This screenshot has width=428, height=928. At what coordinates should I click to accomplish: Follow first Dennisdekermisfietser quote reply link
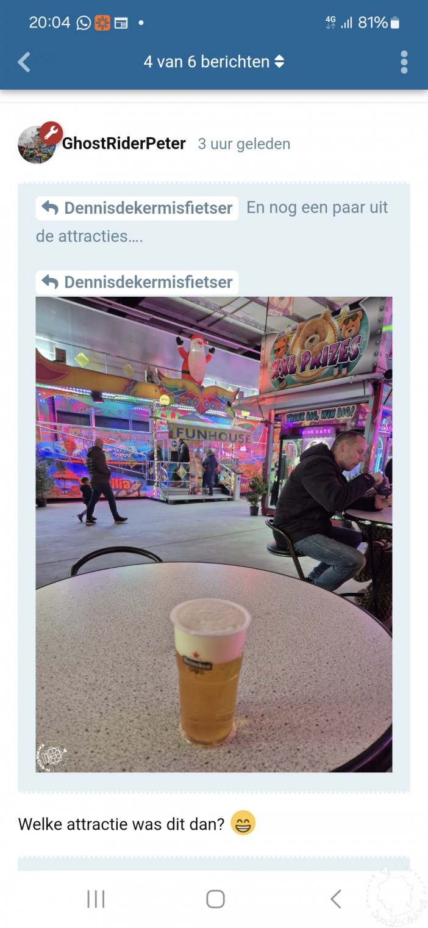tap(137, 208)
